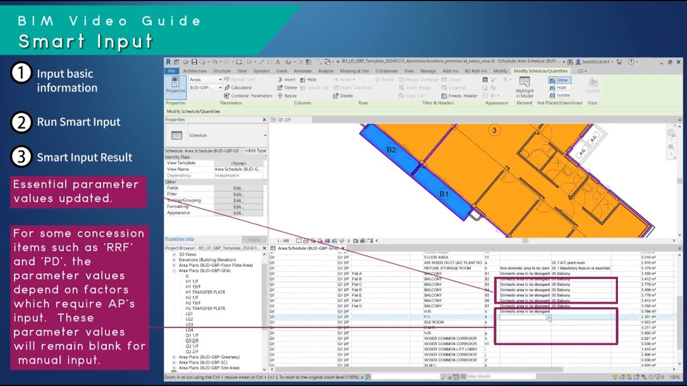Toggle Hide not placed areas
Screen dimensions: 687x386
[x=558, y=87]
